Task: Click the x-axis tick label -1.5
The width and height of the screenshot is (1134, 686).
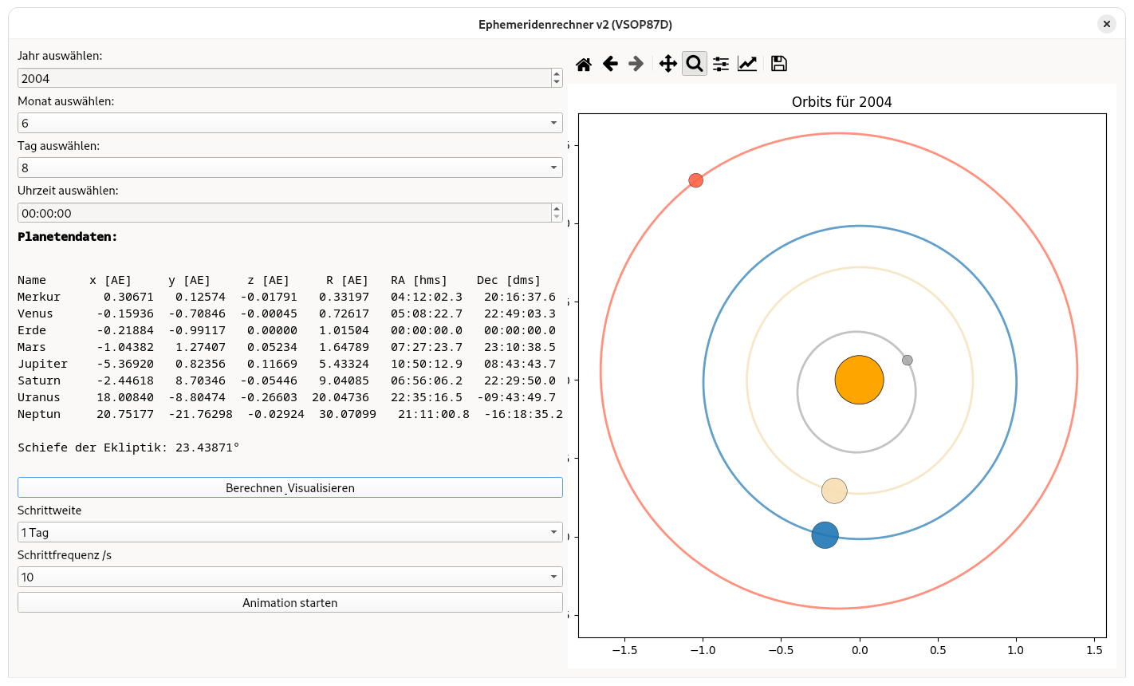Action: click(x=624, y=650)
